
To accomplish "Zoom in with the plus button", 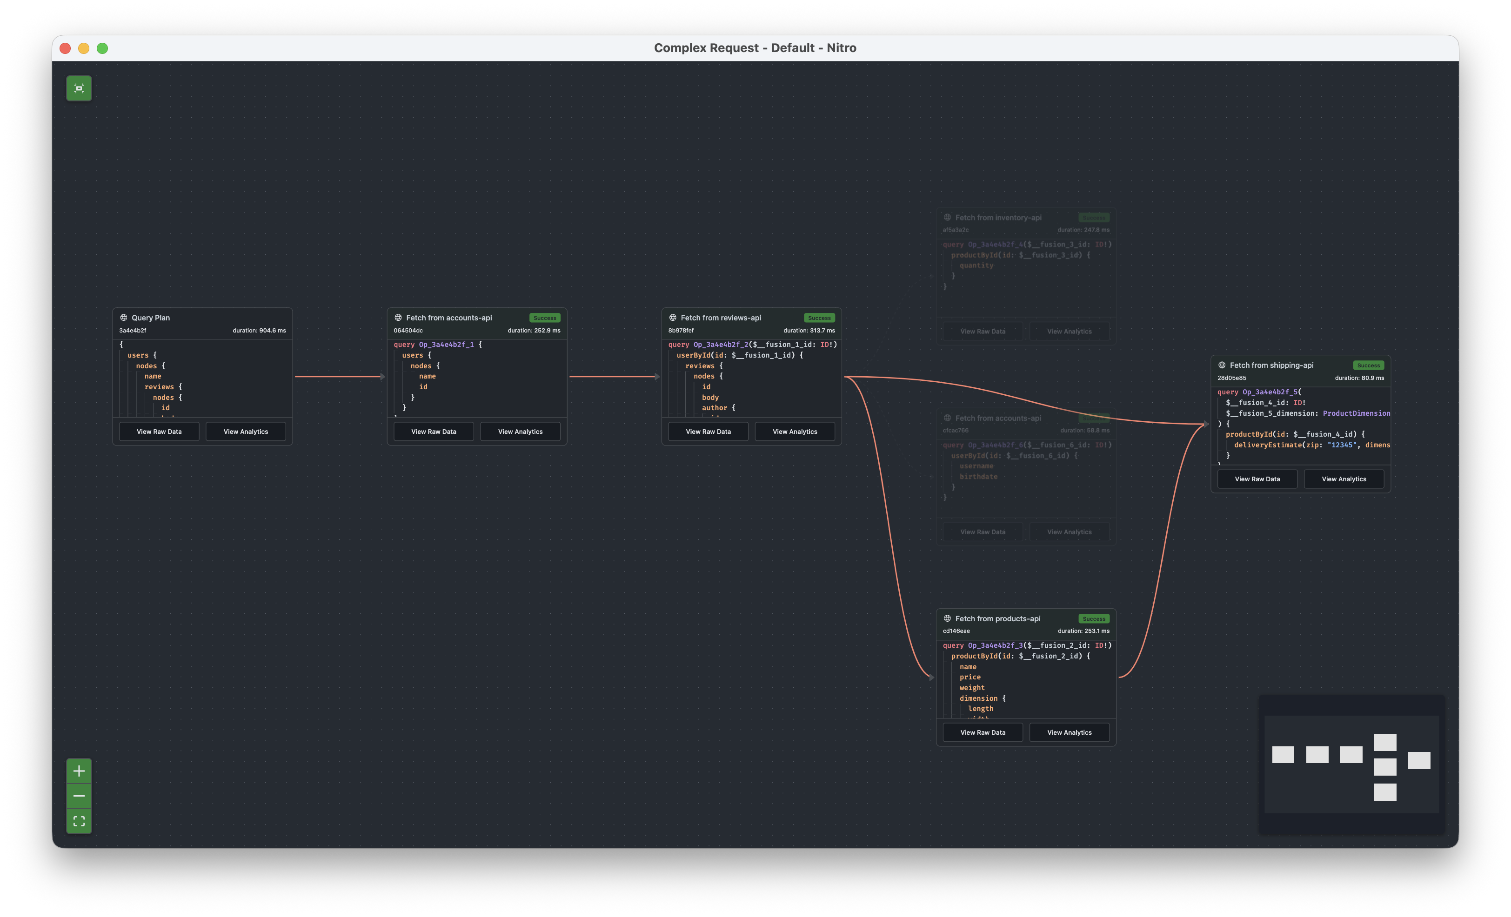I will point(79,771).
